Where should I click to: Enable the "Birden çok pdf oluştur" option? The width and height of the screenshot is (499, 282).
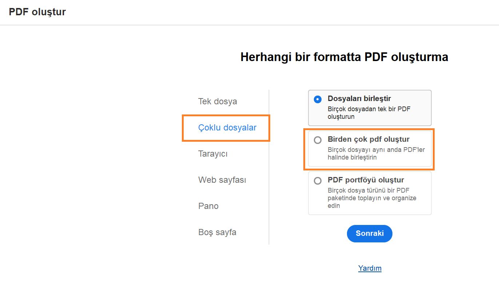pos(318,140)
